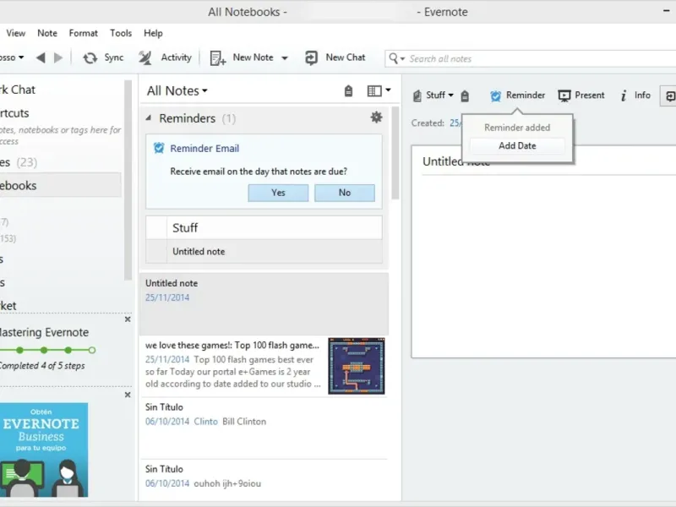This screenshot has height=507, width=676.
Task: Click Add Date in reminder popup
Action: click(517, 145)
